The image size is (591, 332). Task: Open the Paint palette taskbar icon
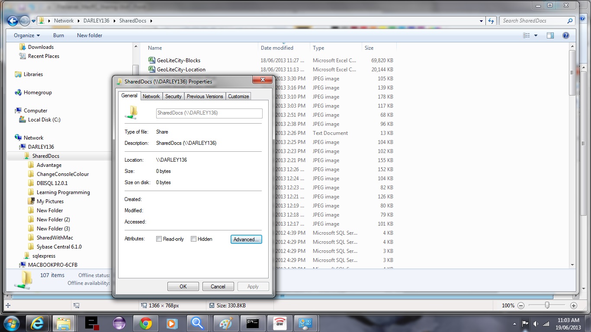(x=226, y=323)
